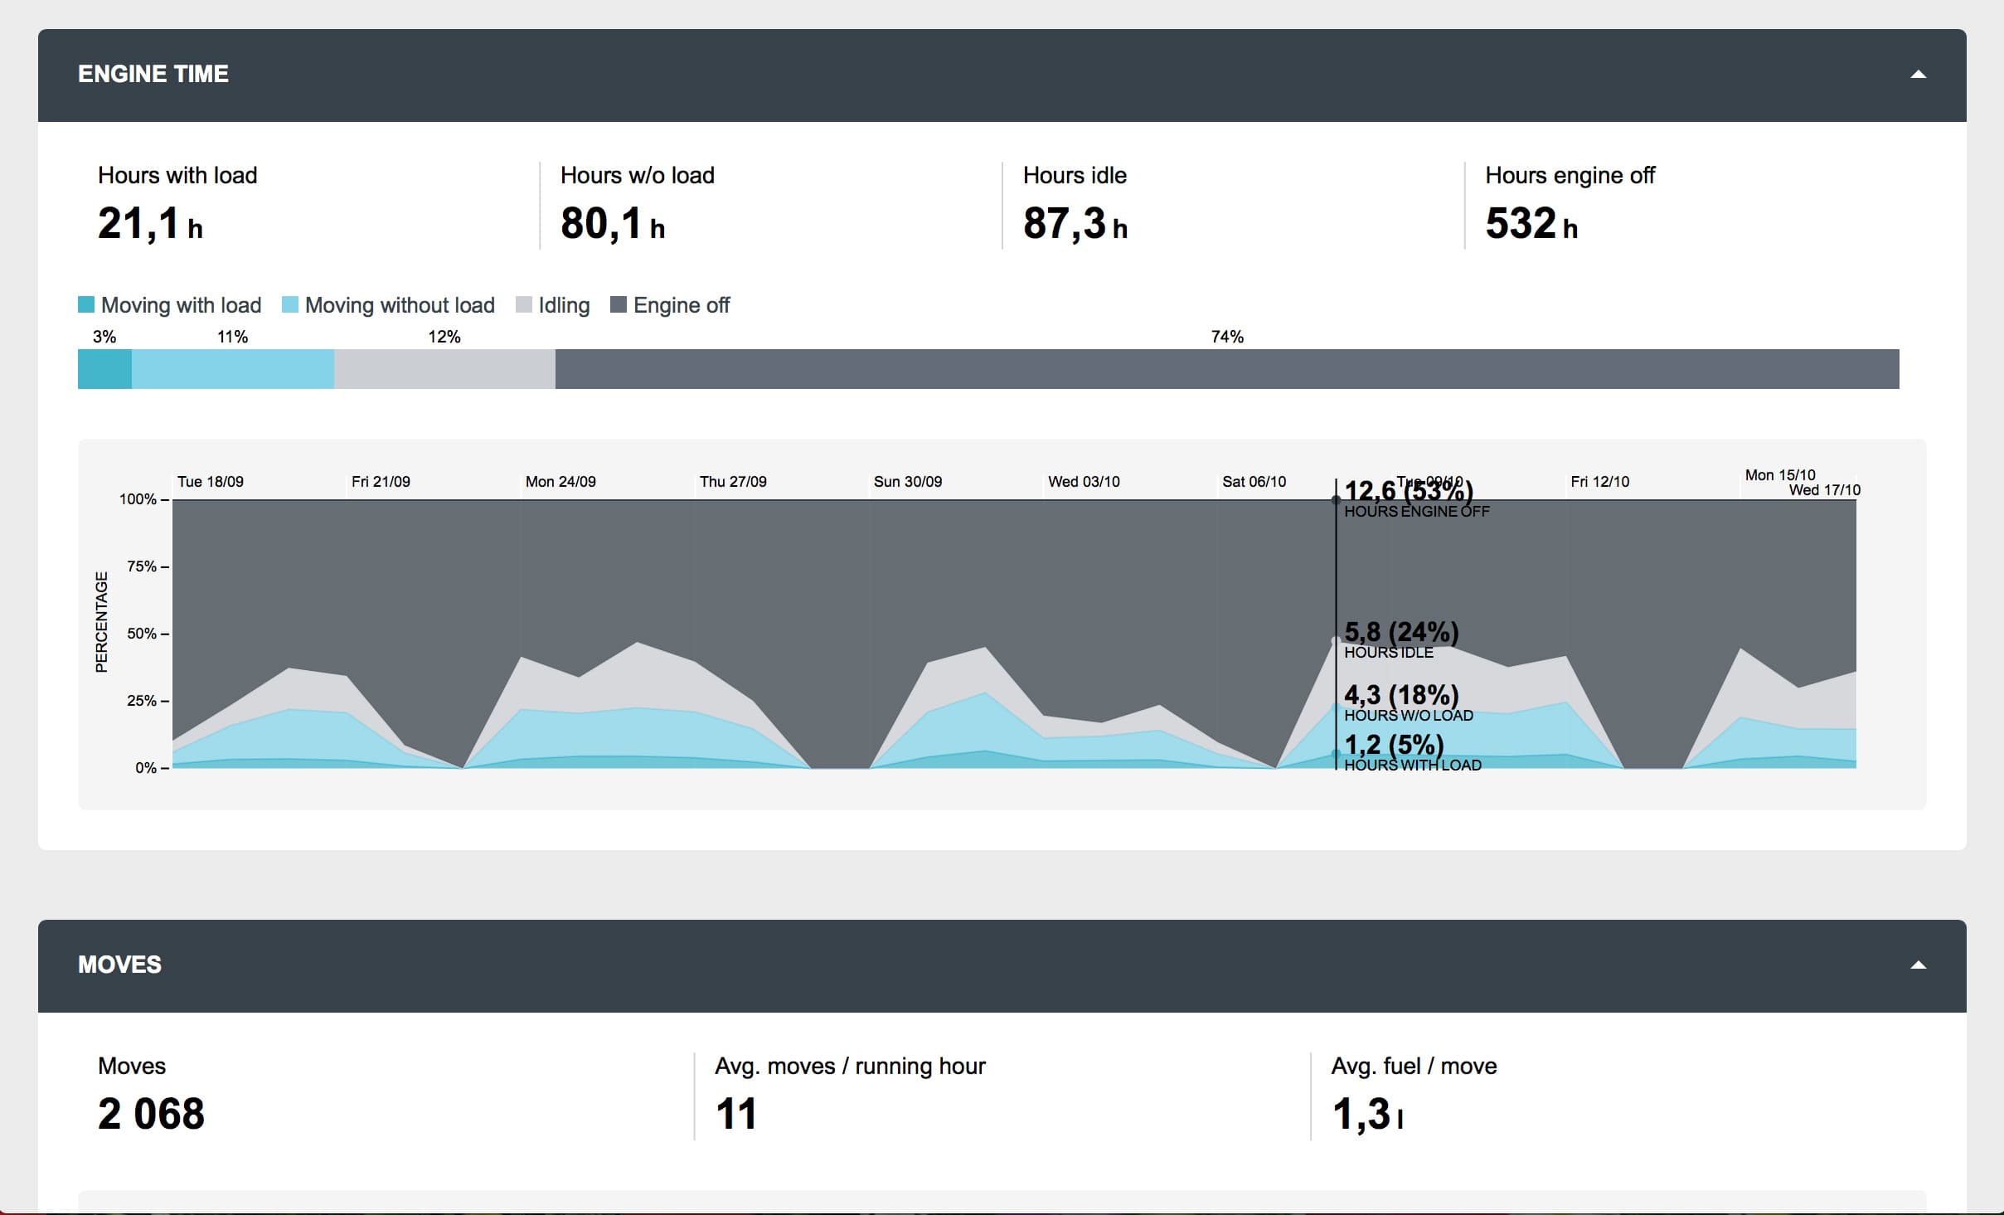Toggle Moving without load legend swatch
2004x1215 pixels.
tap(290, 304)
